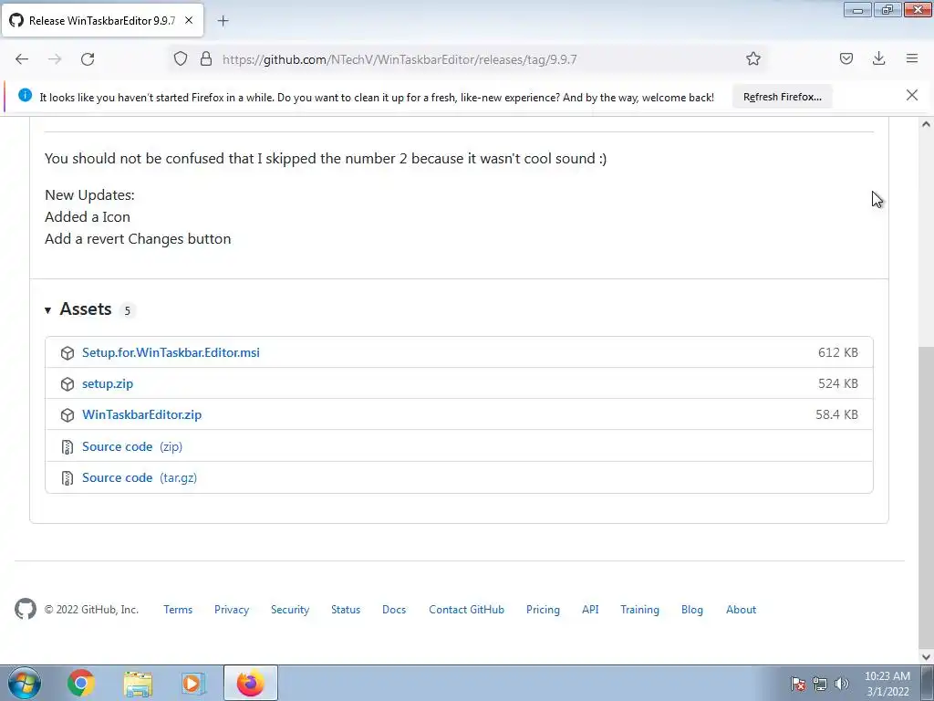
Task: Click the Refresh Firefox… button
Action: pyautogui.click(x=782, y=97)
